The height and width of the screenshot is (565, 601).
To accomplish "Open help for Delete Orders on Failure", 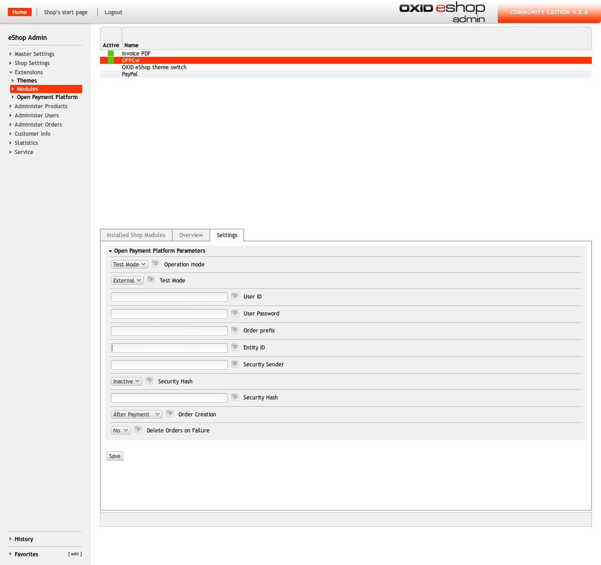I will (138, 430).
